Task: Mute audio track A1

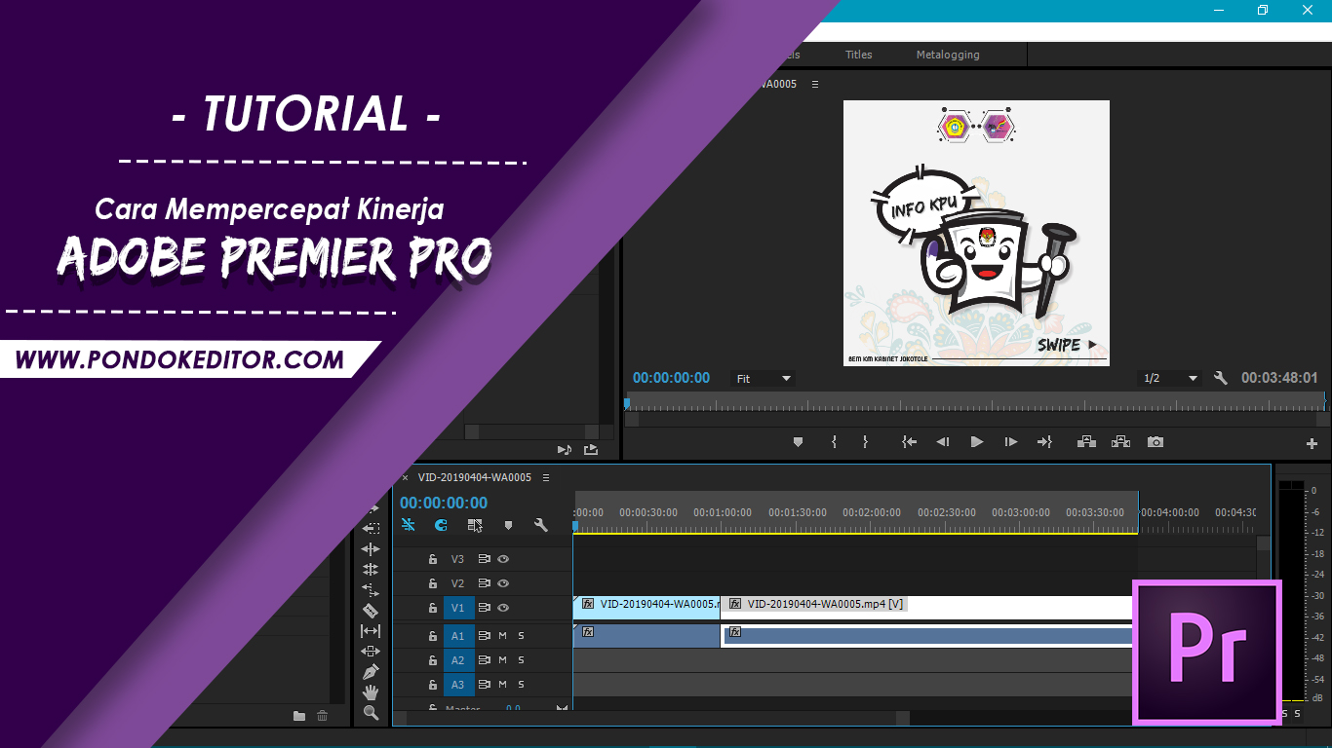Action: 502,636
